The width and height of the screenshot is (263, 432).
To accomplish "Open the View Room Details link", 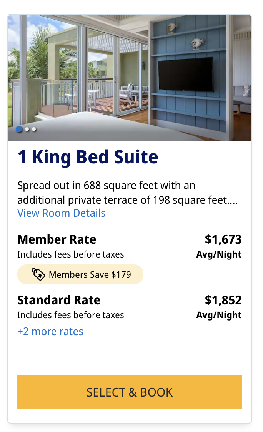I will click(61, 213).
